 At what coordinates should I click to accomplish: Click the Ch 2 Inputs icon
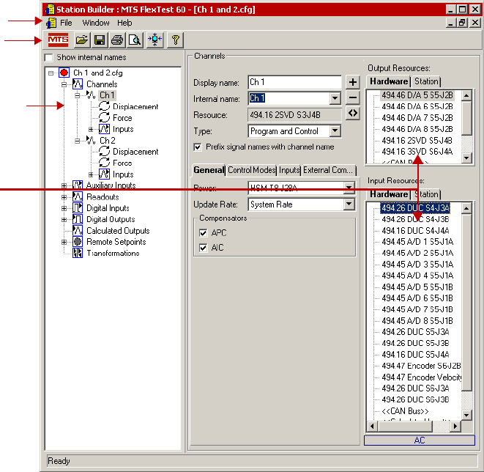pos(104,174)
